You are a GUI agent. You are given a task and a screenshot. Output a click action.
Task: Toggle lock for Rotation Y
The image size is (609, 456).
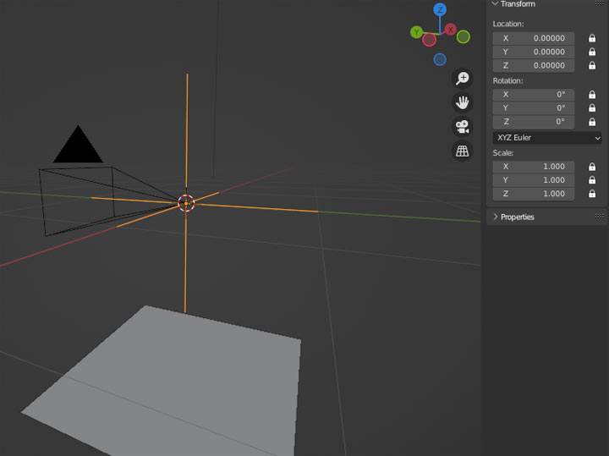(592, 108)
